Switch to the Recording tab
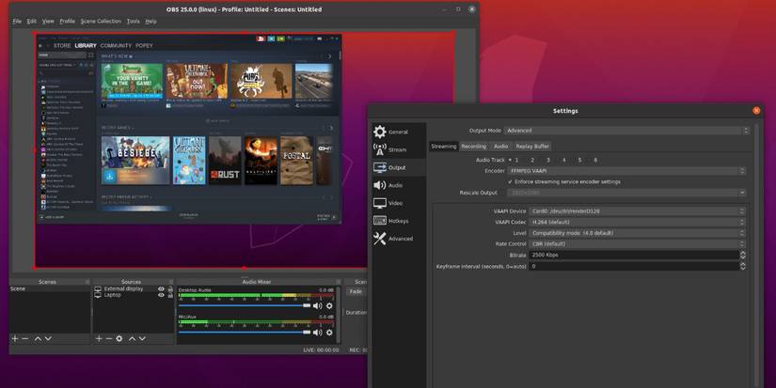Image resolution: width=776 pixels, height=388 pixels. pyautogui.click(x=474, y=147)
